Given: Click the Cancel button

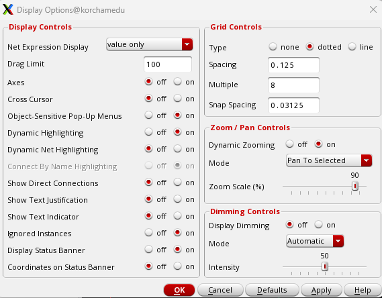Looking at the screenshot, I should [220, 290].
